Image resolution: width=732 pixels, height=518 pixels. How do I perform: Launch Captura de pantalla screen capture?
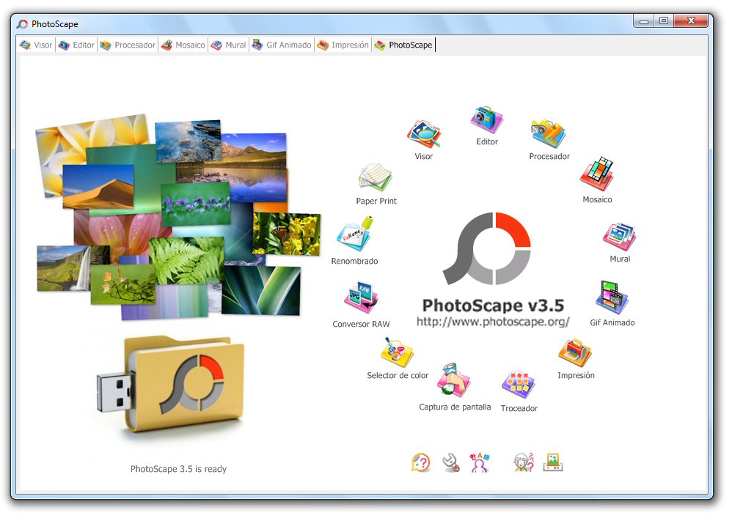coord(453,380)
